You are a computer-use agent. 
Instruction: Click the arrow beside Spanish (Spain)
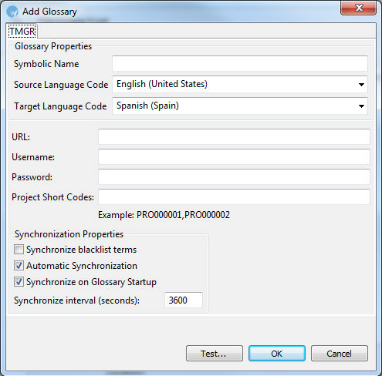(361, 106)
